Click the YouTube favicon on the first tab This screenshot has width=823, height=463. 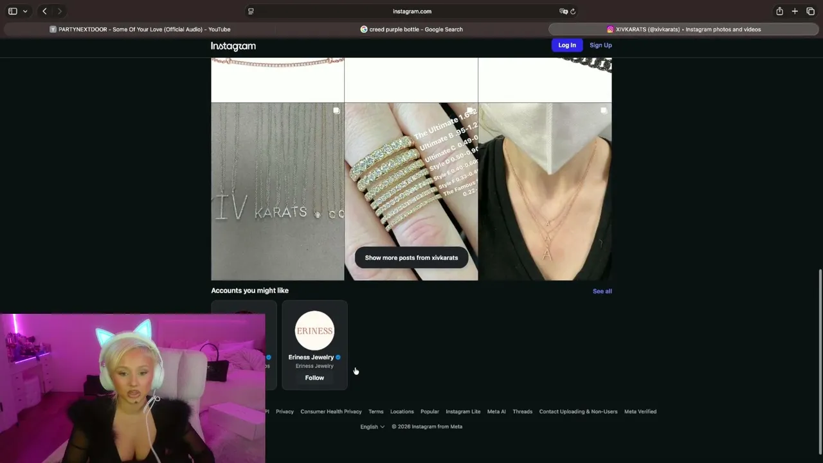[x=53, y=29]
